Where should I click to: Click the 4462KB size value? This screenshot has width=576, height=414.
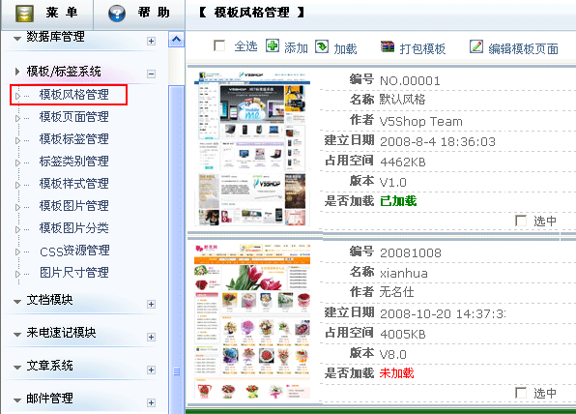click(x=403, y=162)
